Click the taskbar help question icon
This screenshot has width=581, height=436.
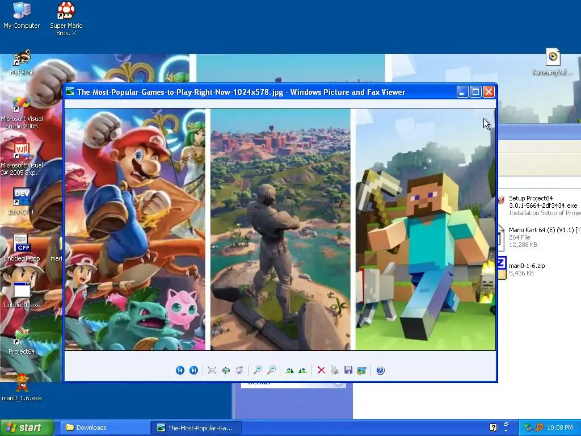[x=493, y=427]
